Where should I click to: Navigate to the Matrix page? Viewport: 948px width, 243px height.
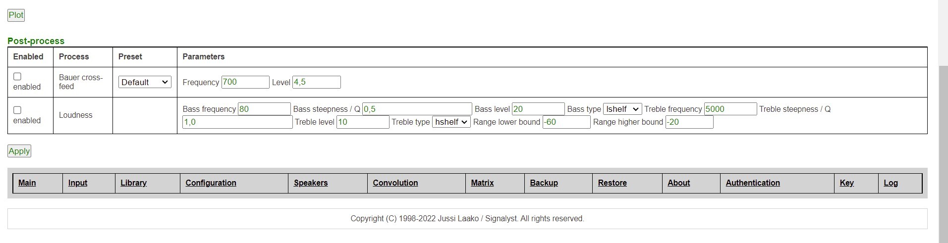pyautogui.click(x=482, y=183)
